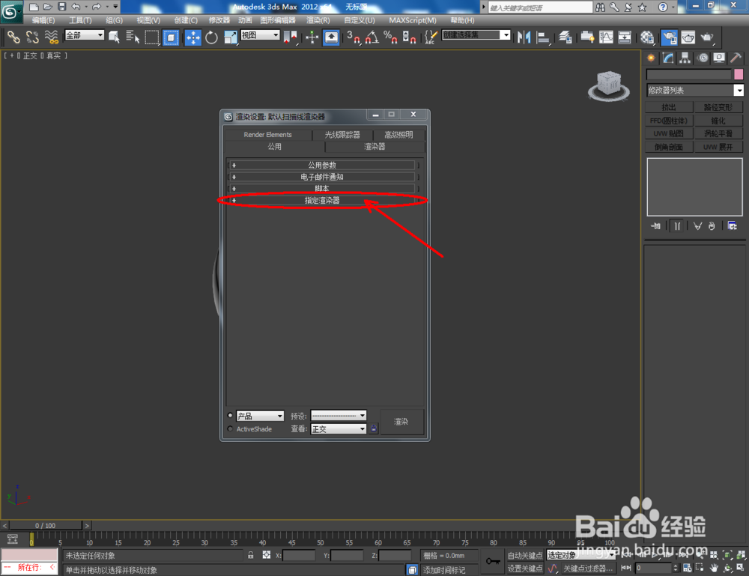Open Curve Editor from toolbar
The width and height of the screenshot is (749, 576).
[606, 37]
